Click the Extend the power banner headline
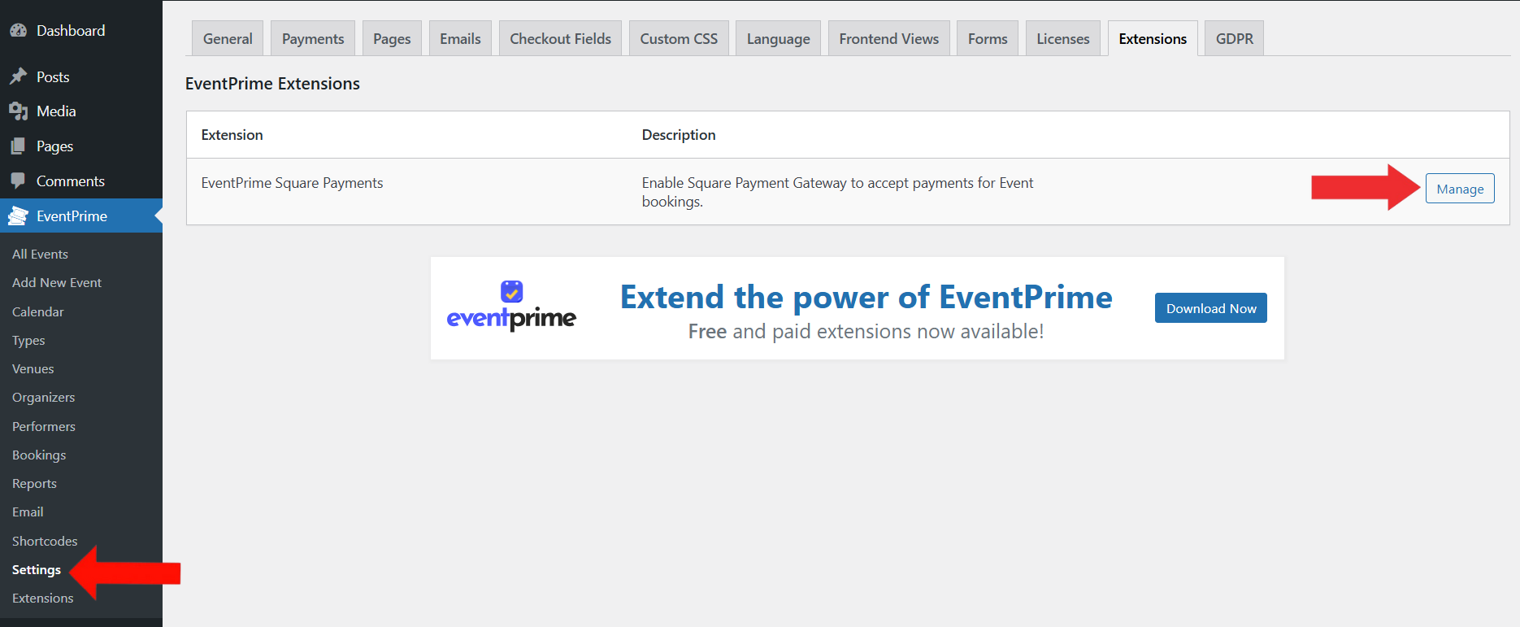This screenshot has width=1520, height=627. coord(866,298)
